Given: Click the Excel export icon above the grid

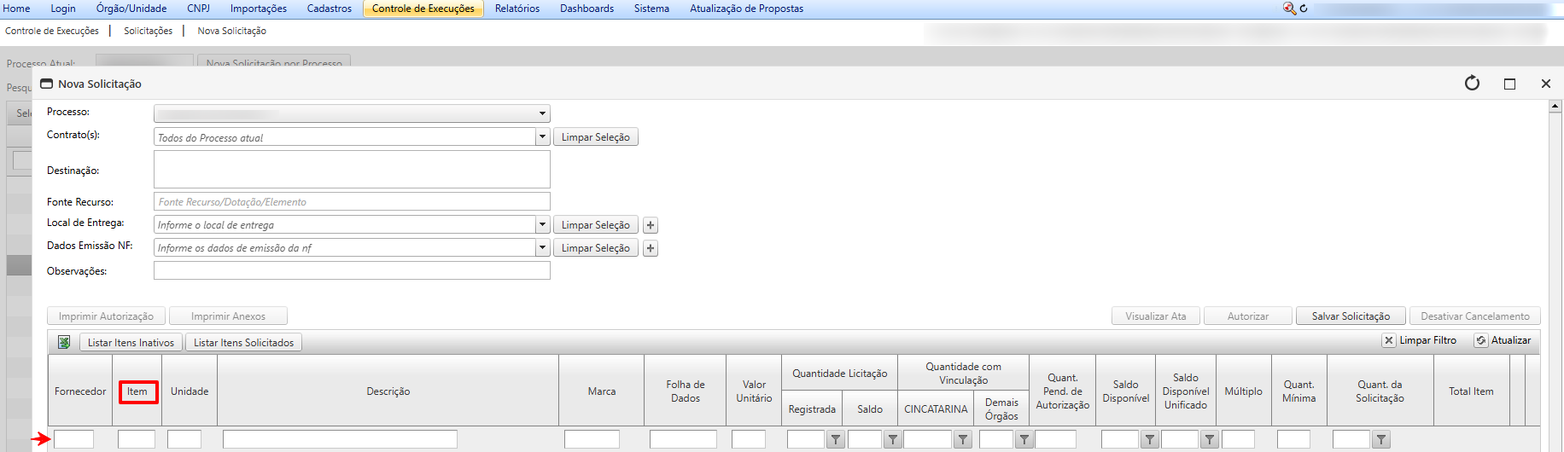Looking at the screenshot, I should pyautogui.click(x=64, y=342).
